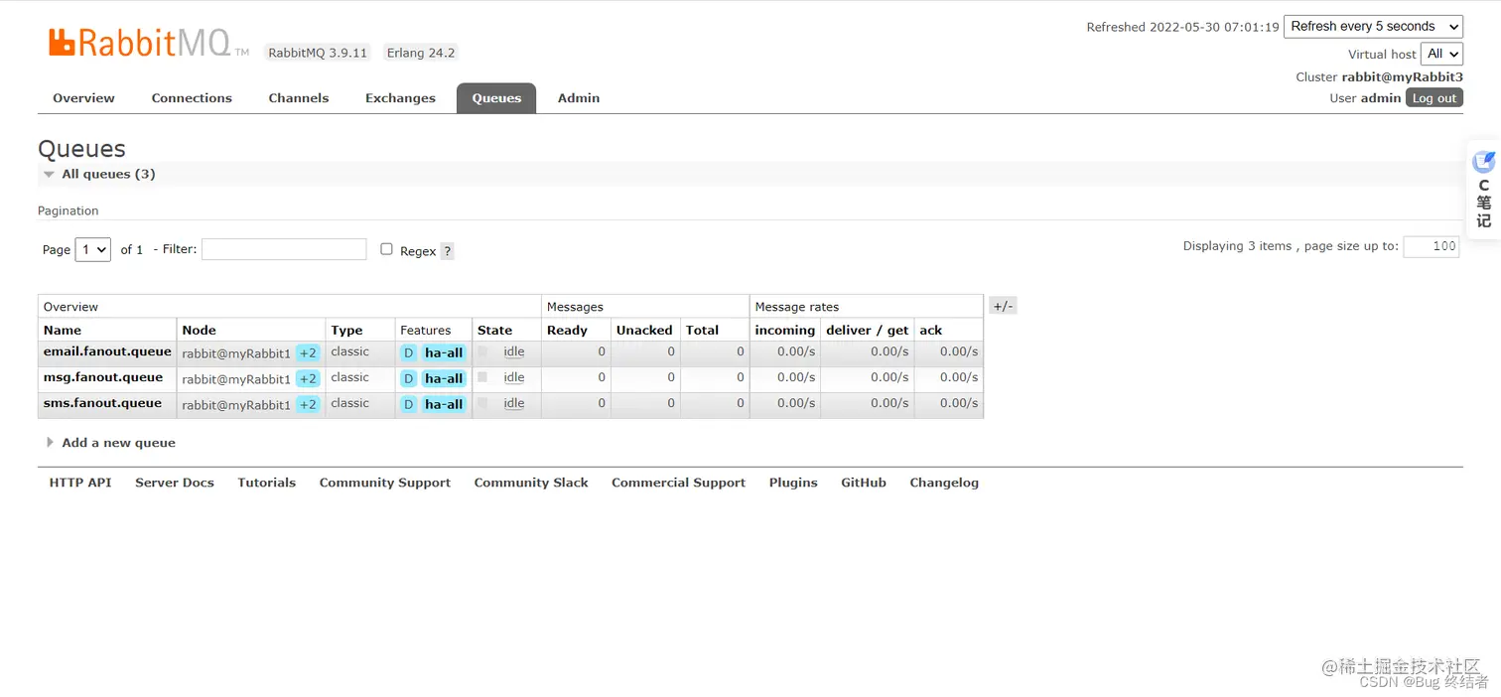Click rabbit@myRabbit1 node in sms.fanout.queue row
This screenshot has height=697, width=1501.
pos(236,405)
